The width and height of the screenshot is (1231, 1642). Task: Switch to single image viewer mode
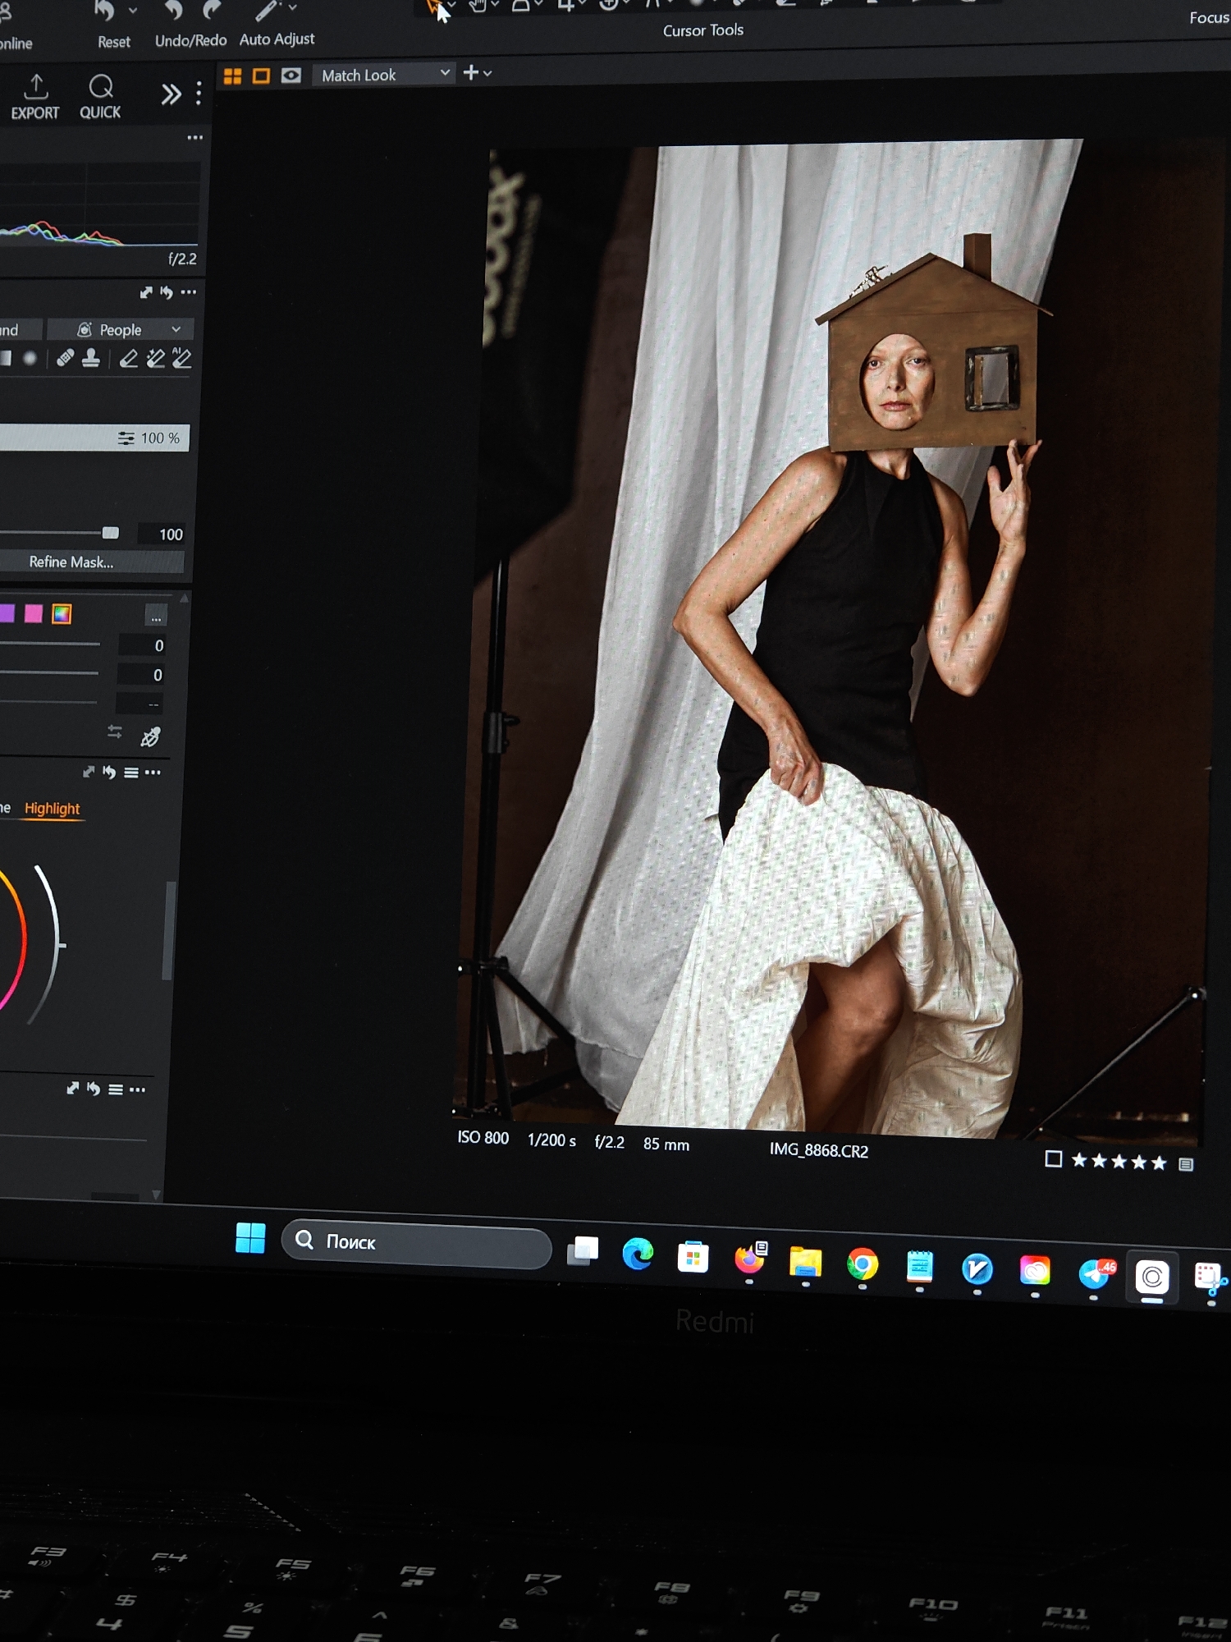(x=261, y=76)
